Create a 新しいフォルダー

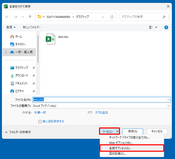pos(32,27)
